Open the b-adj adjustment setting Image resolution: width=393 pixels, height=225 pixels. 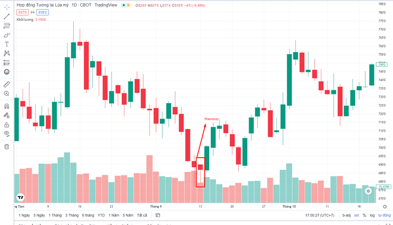346,215
